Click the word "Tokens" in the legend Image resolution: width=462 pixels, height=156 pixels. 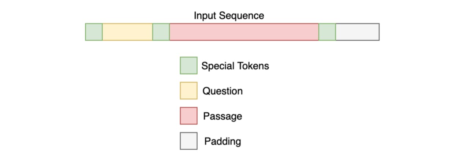(x=254, y=66)
